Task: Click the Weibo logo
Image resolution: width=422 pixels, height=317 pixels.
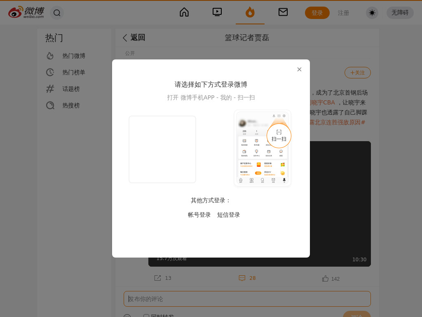Action: (x=26, y=12)
